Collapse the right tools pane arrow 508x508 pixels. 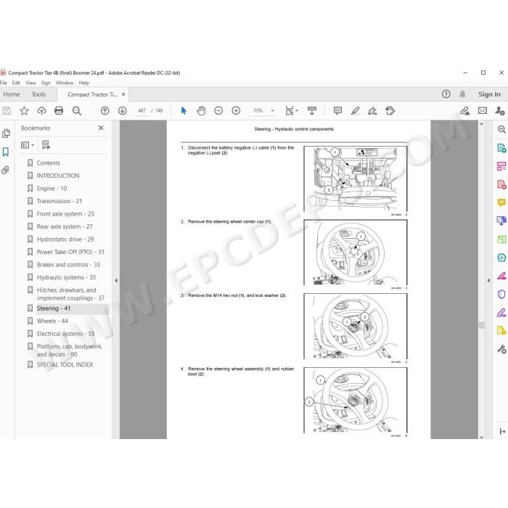pos(488,280)
